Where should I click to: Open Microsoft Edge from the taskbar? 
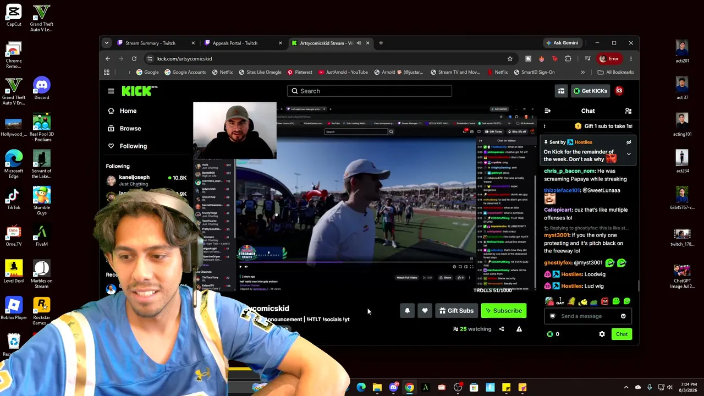(x=361, y=387)
